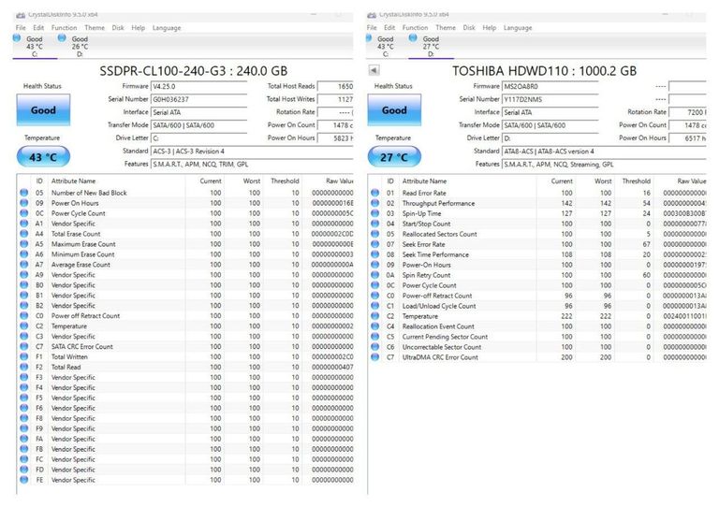Select the 26 °C D: disk tab
Image resolution: width=719 pixels, height=507 pixels.
(x=80, y=46)
